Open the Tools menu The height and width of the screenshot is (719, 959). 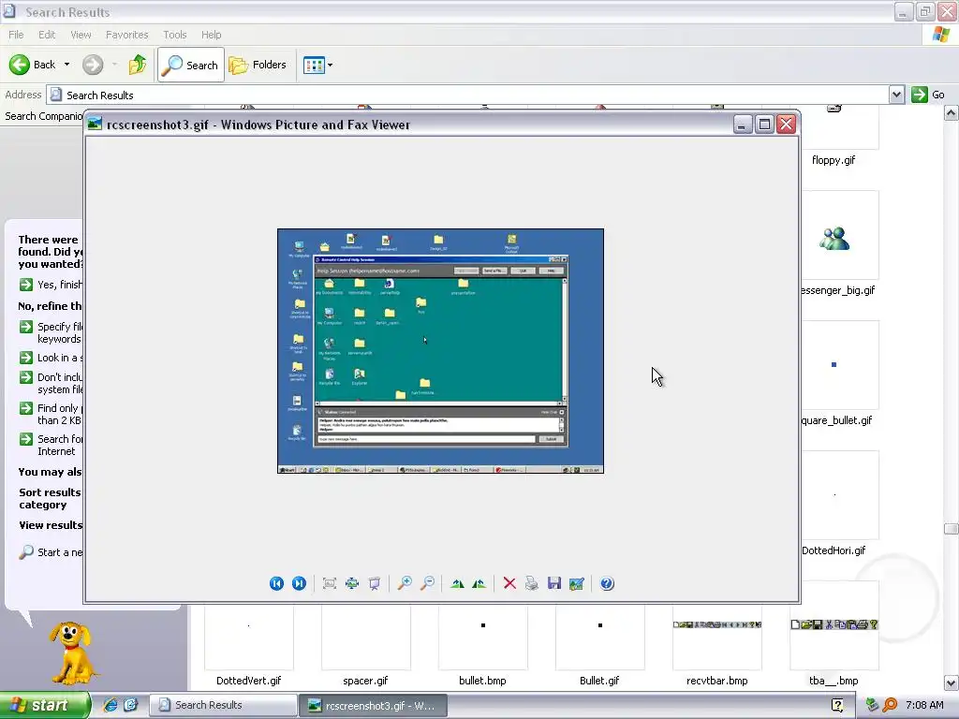pyautogui.click(x=175, y=35)
